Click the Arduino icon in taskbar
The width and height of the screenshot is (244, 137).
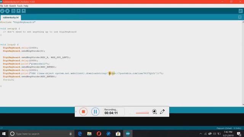click(128, 134)
